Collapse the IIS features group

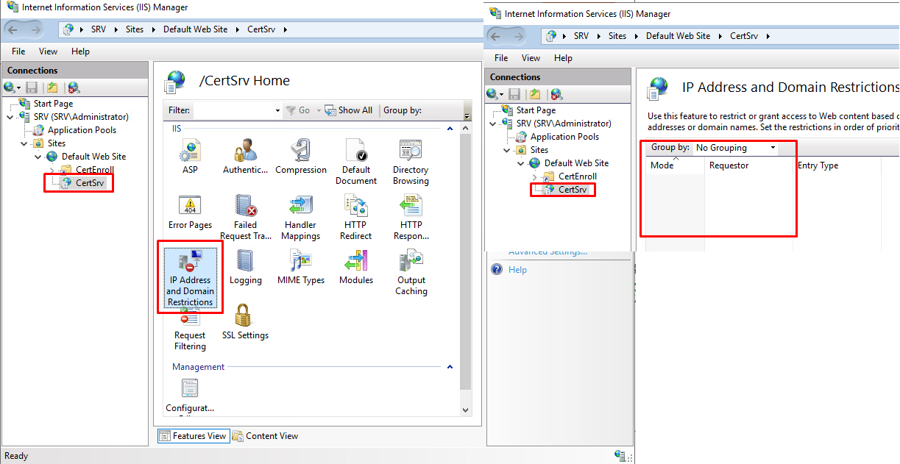click(x=450, y=129)
